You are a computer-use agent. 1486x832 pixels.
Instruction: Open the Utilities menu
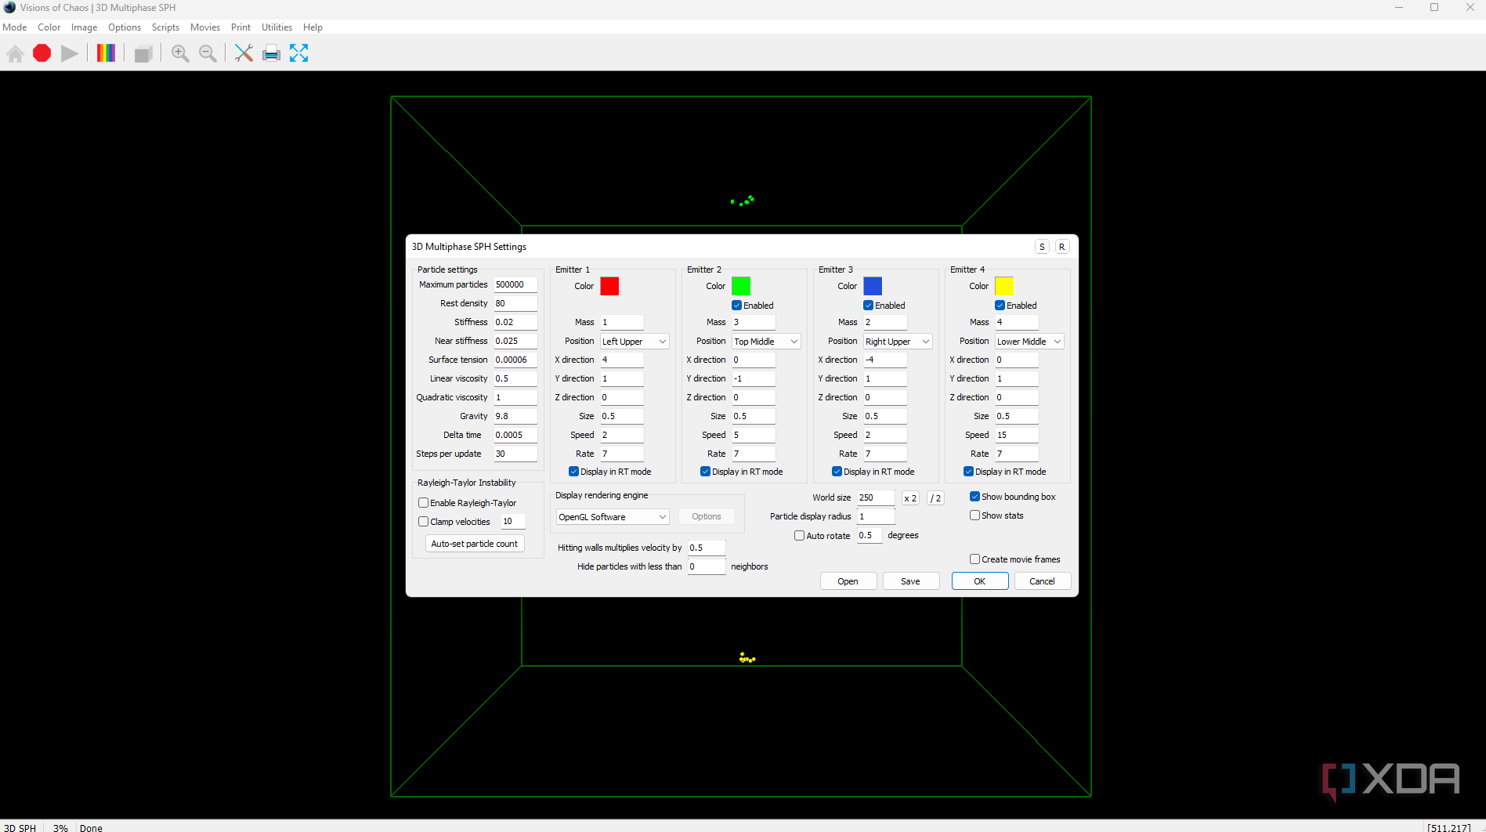pos(277,27)
